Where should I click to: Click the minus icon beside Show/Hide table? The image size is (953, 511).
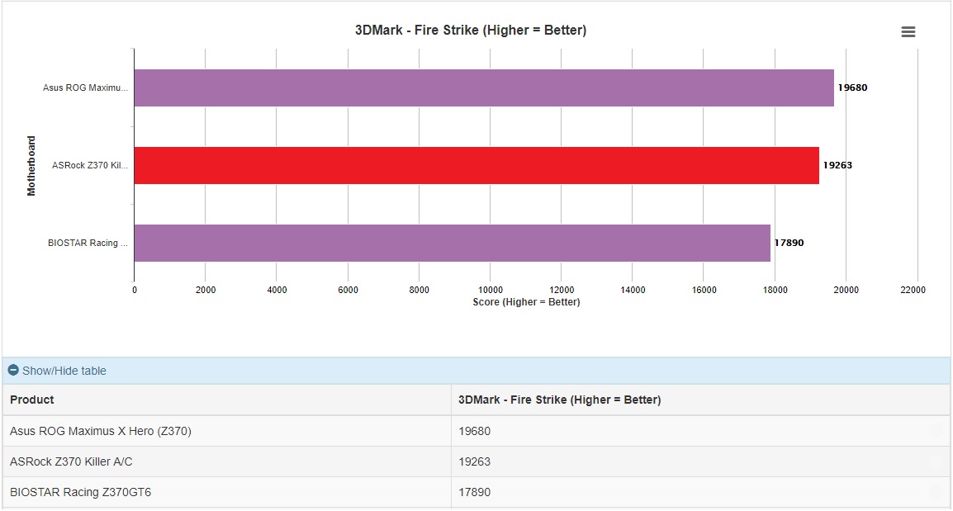coord(13,370)
